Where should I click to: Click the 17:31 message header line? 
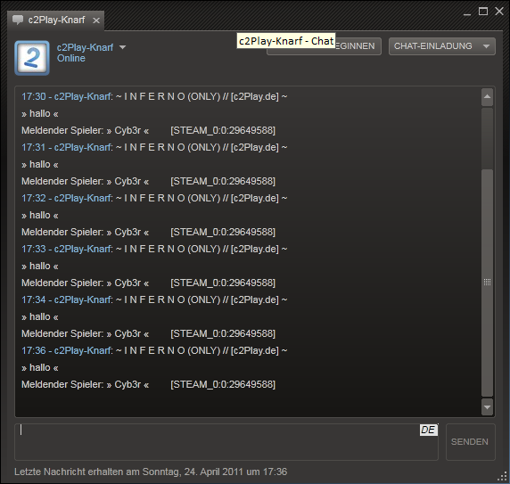click(x=154, y=147)
